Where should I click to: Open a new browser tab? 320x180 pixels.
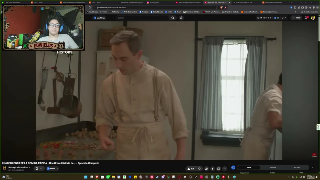[x=292, y=2]
